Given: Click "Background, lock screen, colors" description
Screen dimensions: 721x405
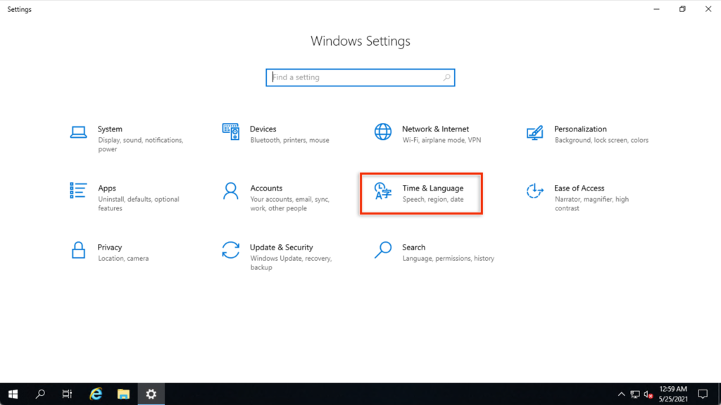Looking at the screenshot, I should pyautogui.click(x=601, y=140).
